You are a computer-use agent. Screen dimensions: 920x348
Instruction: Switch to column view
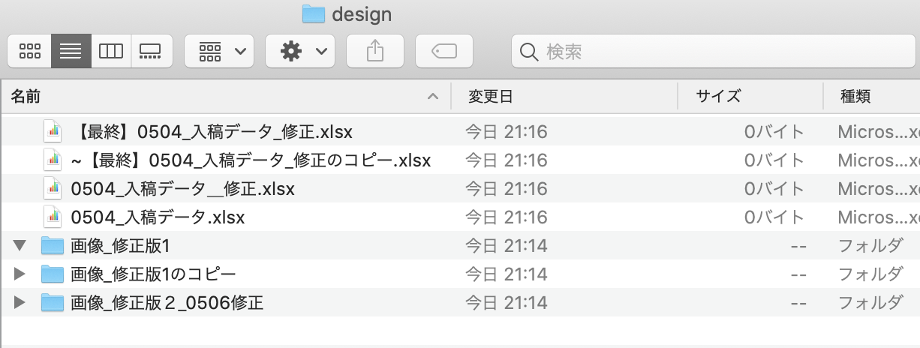point(111,51)
